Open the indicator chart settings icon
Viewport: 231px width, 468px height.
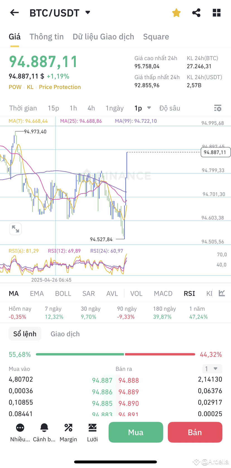pyautogui.click(x=222, y=293)
